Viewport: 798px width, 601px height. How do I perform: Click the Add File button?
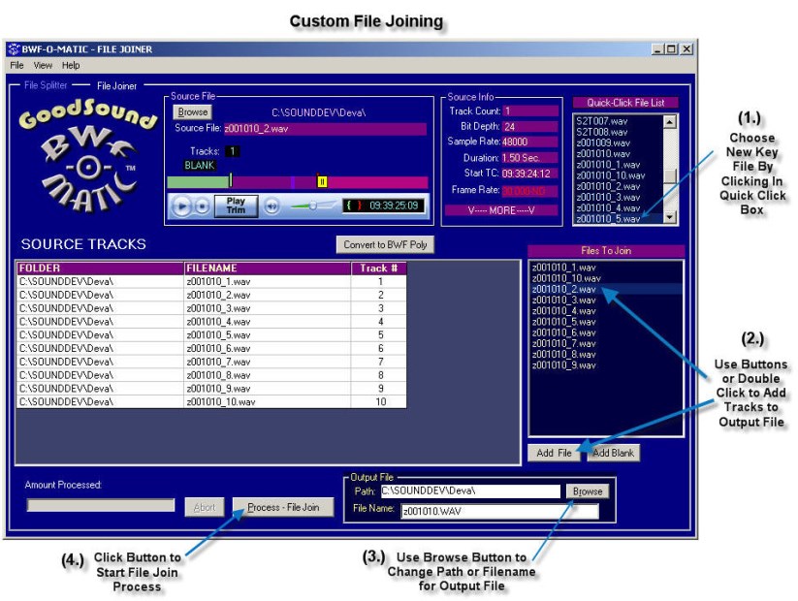(x=554, y=453)
